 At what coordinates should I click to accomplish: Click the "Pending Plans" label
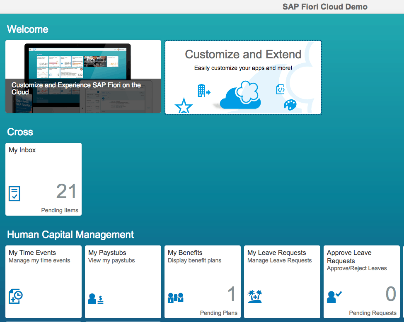point(219,313)
